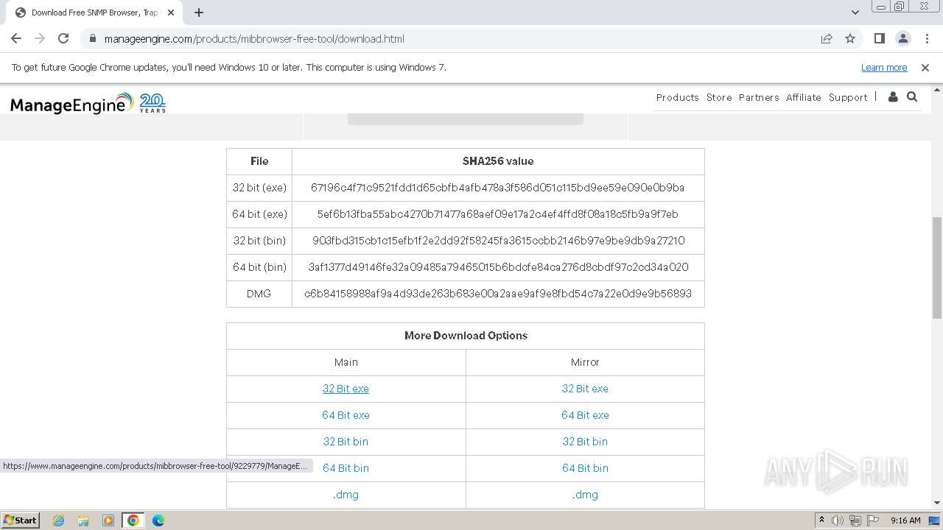This screenshot has width=943, height=530.
Task: Open the Windows Start menu
Action: [20, 520]
